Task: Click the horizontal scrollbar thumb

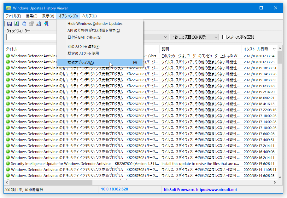Action: pyautogui.click(x=51, y=182)
